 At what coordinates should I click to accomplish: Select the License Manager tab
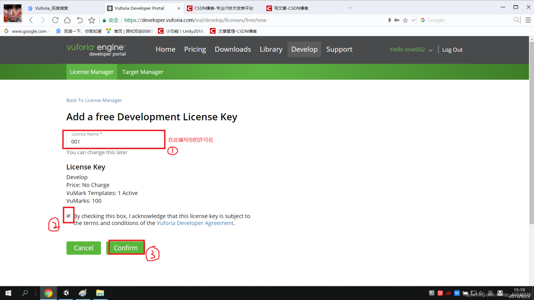pos(91,72)
